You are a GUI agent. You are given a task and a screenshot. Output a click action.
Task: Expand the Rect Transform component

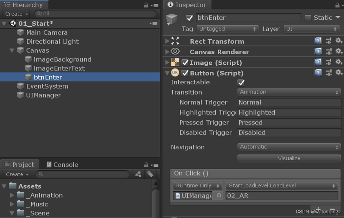(167, 41)
